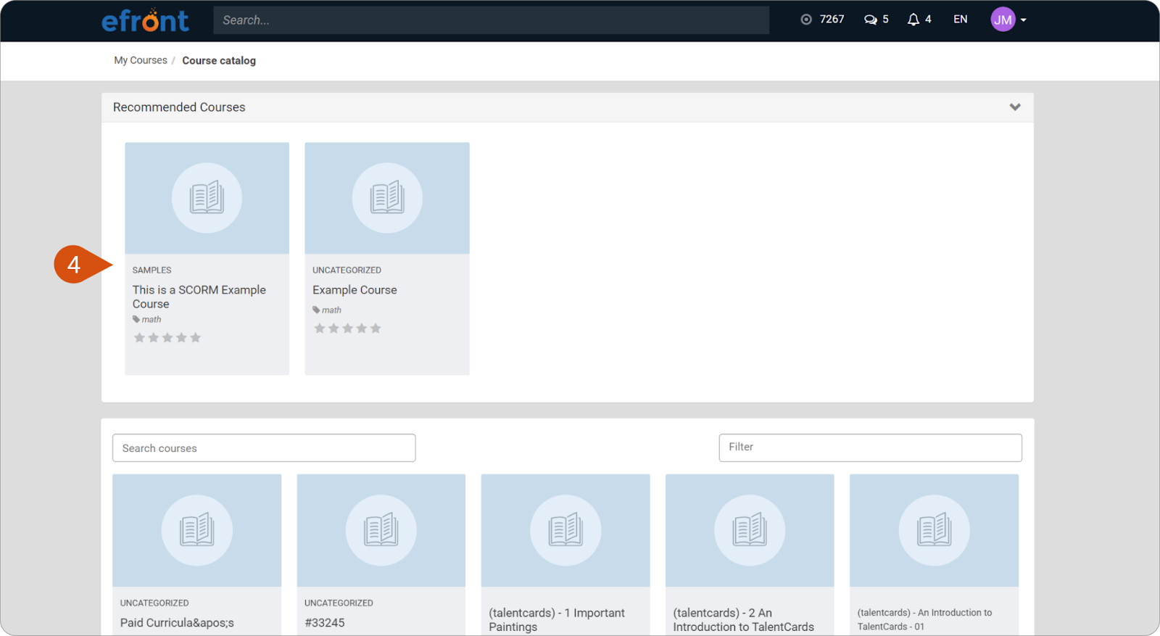
Task: Open the SCORM Example Course thumbnail
Action: point(207,198)
